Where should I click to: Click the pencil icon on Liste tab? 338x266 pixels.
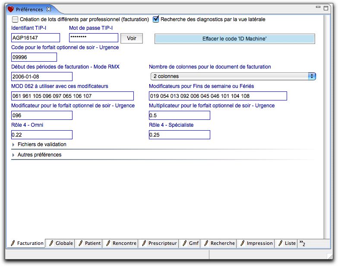pos(280,243)
